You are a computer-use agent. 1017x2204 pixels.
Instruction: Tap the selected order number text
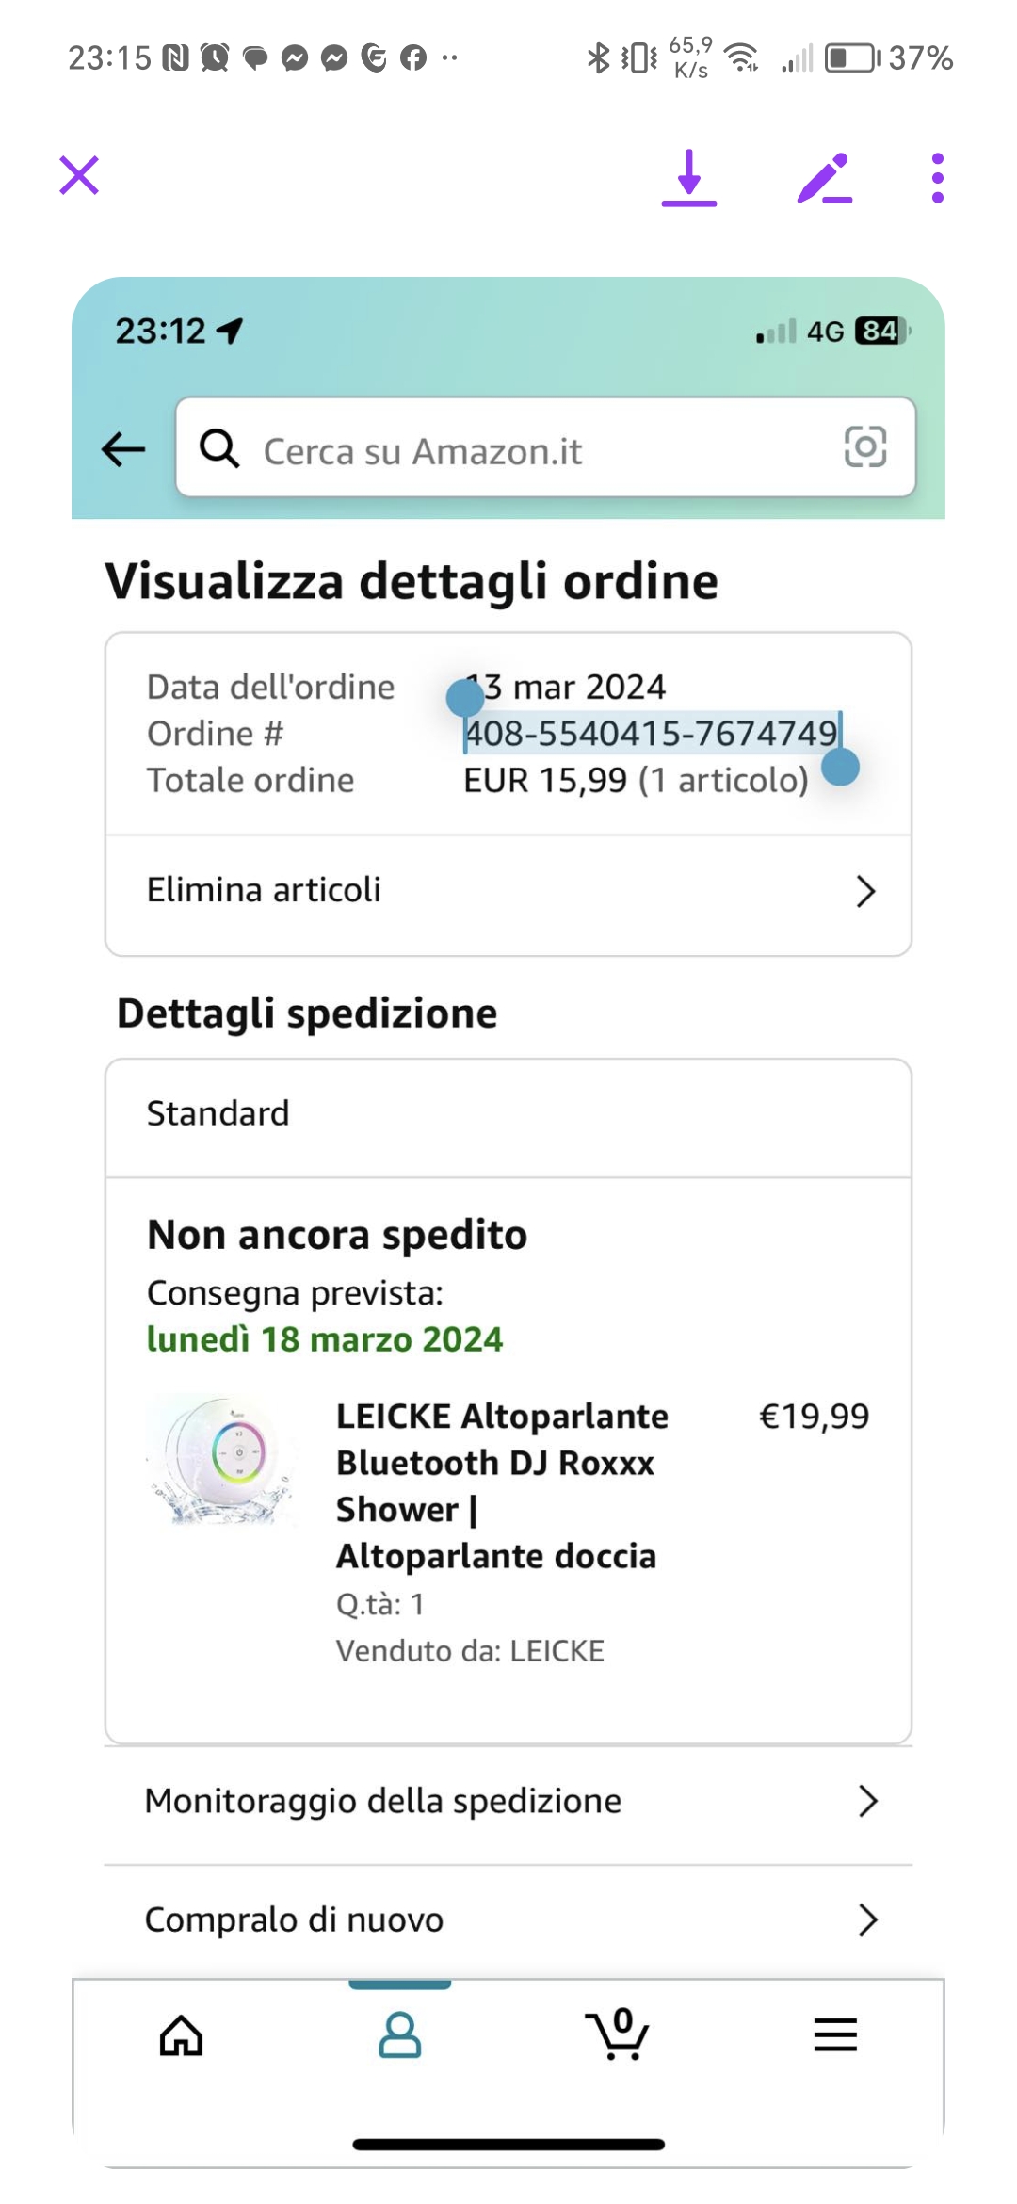[x=651, y=734]
